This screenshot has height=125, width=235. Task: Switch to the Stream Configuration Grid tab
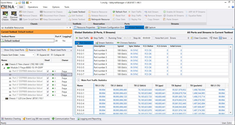110,27
